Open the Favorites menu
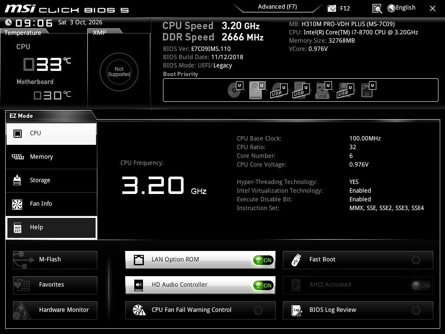 point(55,285)
